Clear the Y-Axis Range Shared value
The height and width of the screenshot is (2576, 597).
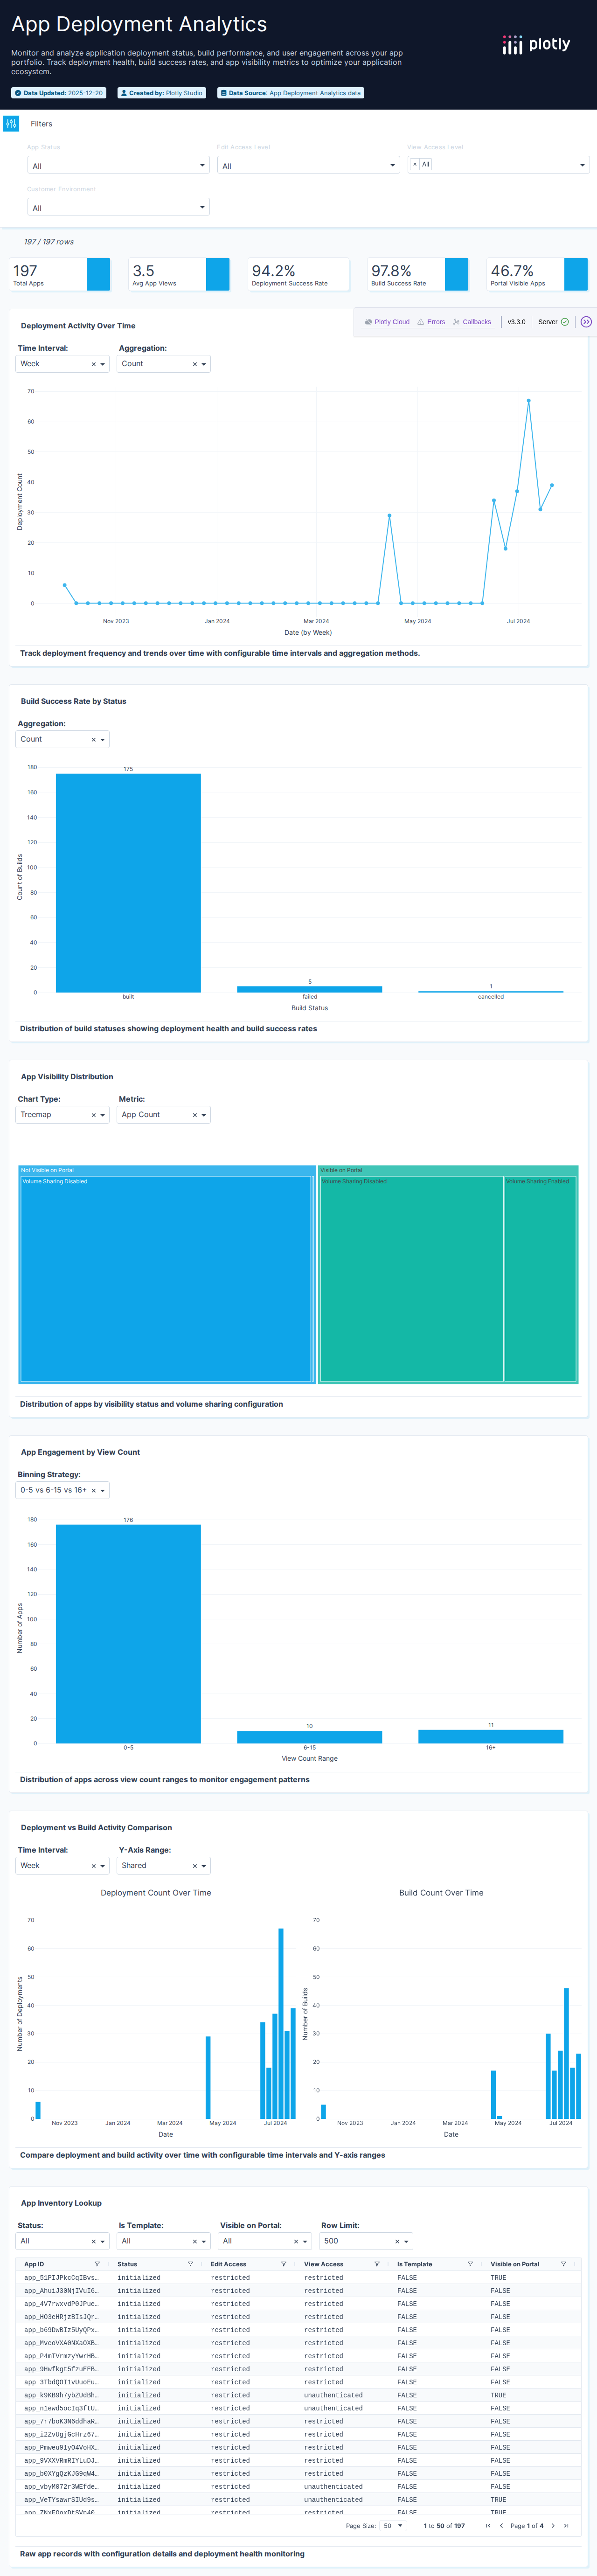tap(194, 1866)
